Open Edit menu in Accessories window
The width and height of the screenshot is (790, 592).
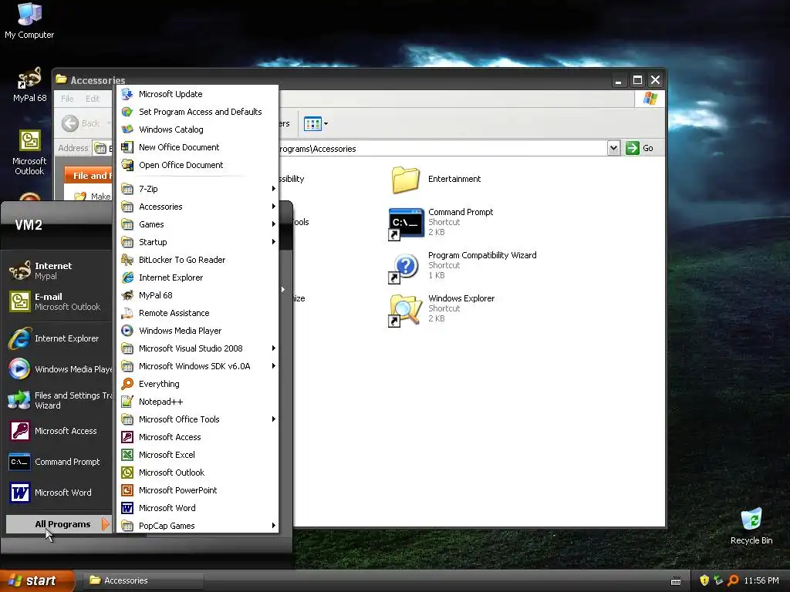point(93,99)
